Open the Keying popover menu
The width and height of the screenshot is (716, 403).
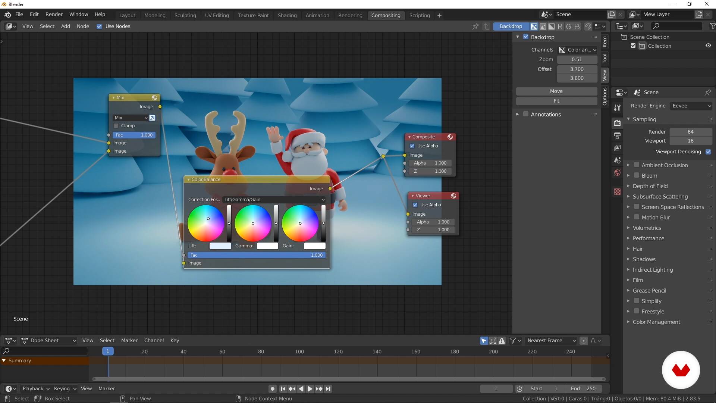tap(65, 389)
